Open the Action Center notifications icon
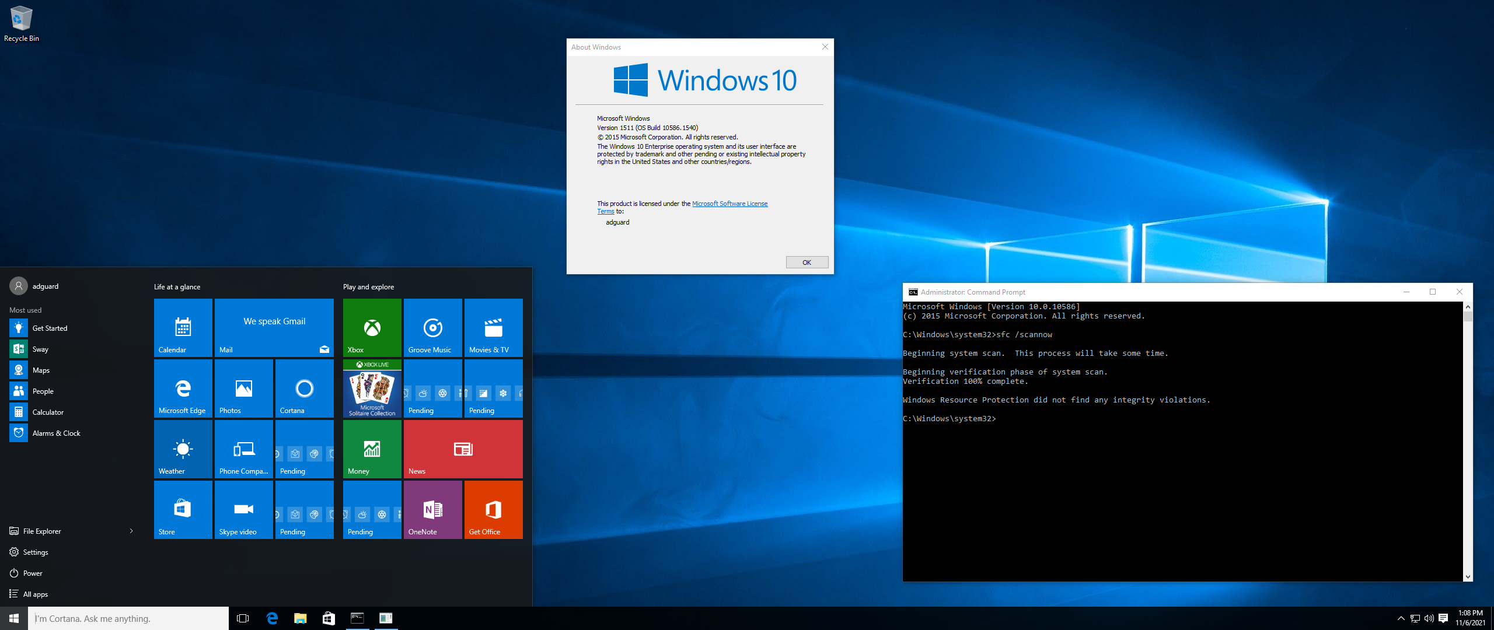This screenshot has height=630, width=1494. pyautogui.click(x=1443, y=618)
